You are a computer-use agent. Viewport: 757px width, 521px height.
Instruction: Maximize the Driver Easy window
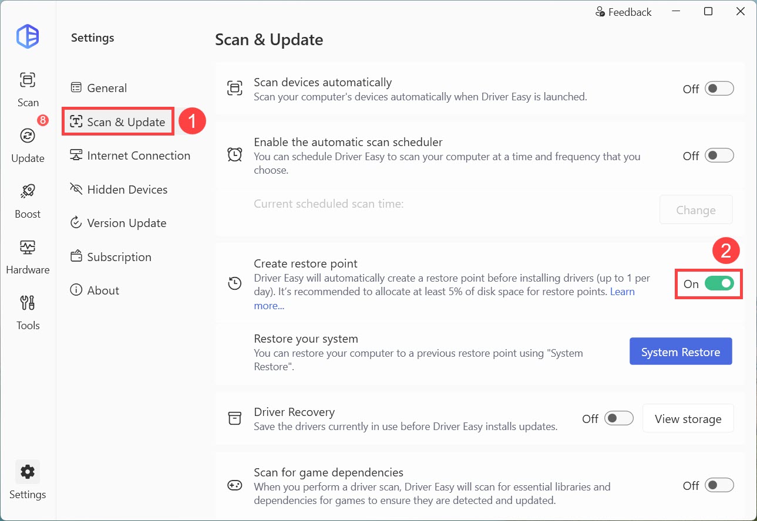tap(708, 12)
